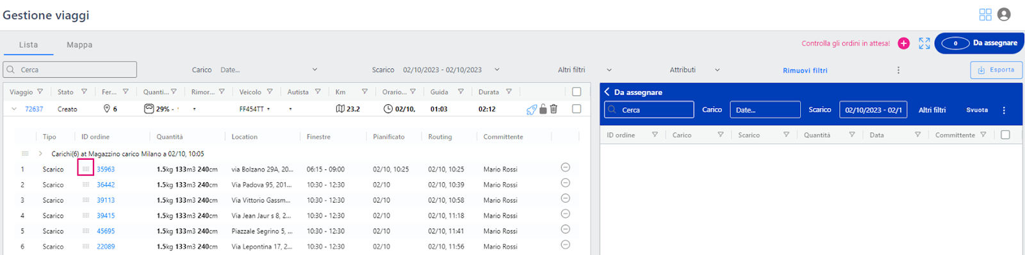Click the Esporta button
The image size is (1025, 255).
point(996,70)
